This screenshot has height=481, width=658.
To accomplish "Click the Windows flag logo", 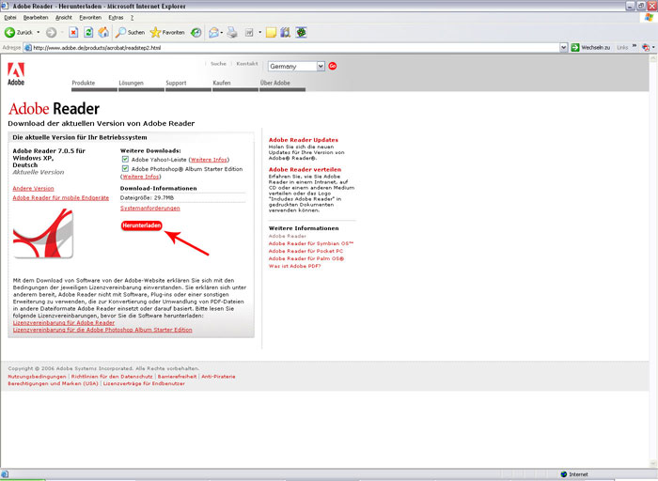I will (649, 17).
